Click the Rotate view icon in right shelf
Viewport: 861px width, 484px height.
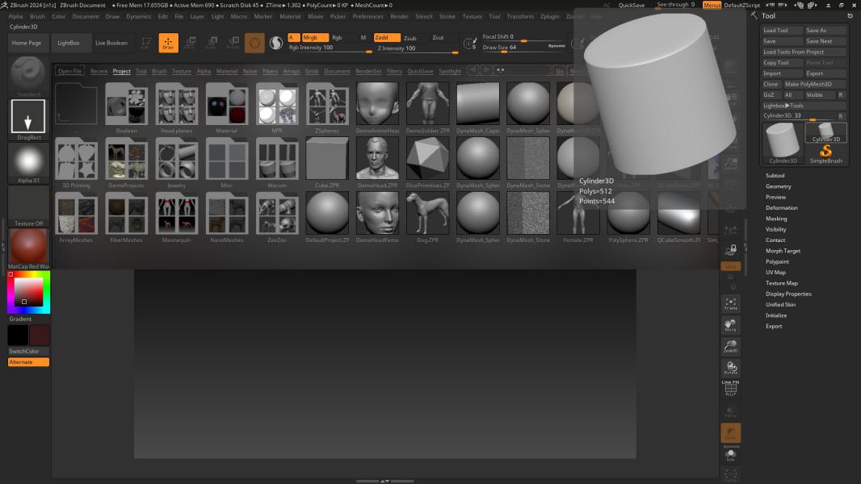730,369
